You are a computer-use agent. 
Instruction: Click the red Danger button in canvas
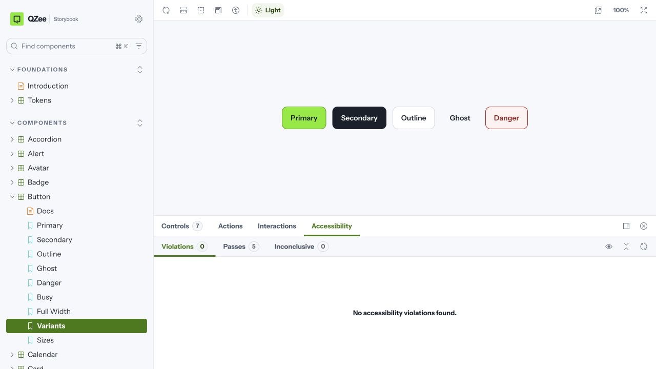[506, 118]
